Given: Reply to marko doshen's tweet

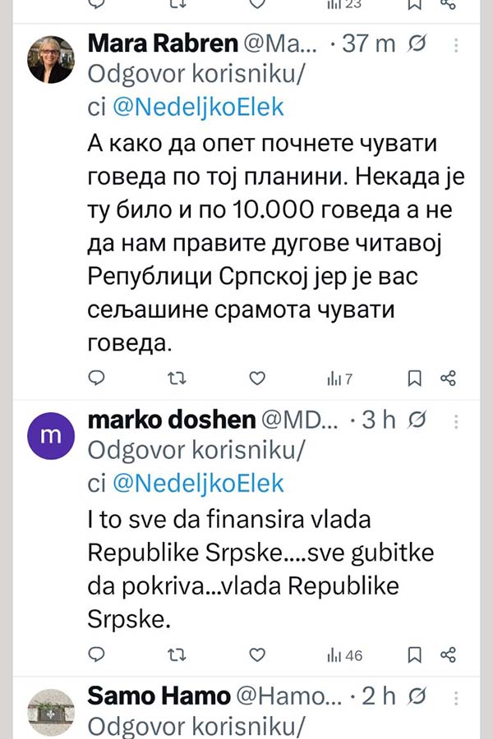Looking at the screenshot, I should pyautogui.click(x=97, y=654).
